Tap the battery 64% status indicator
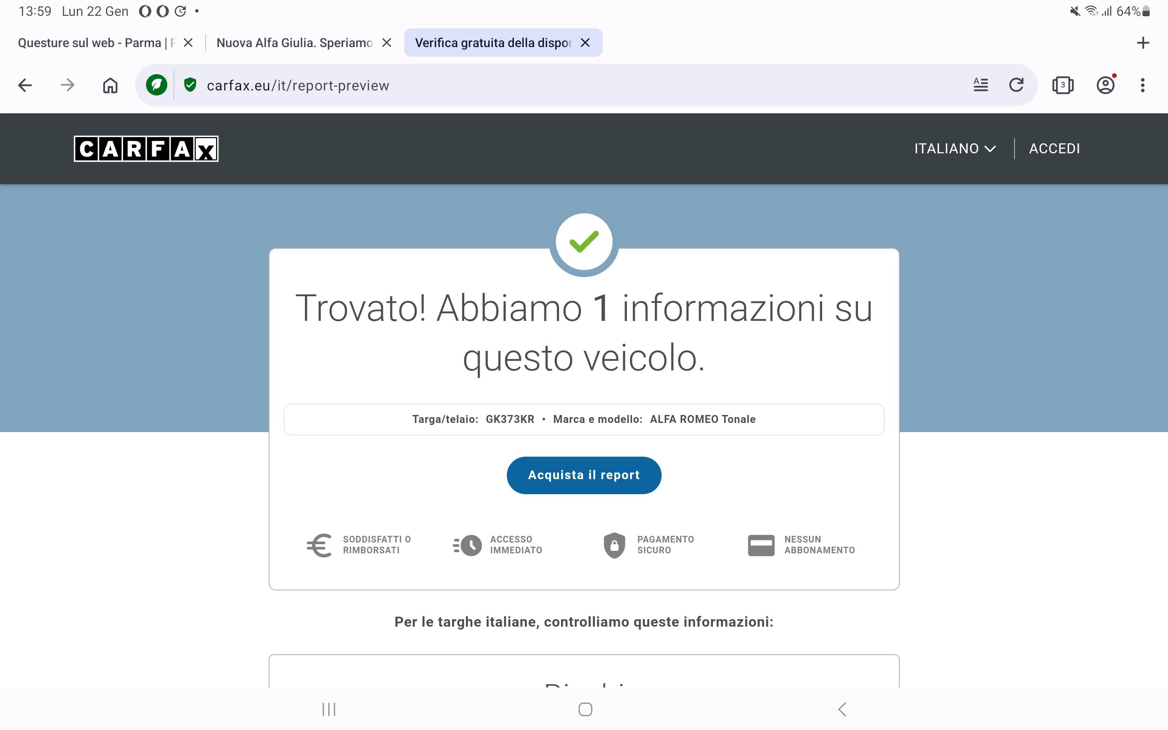The image size is (1168, 730). coord(1133,11)
